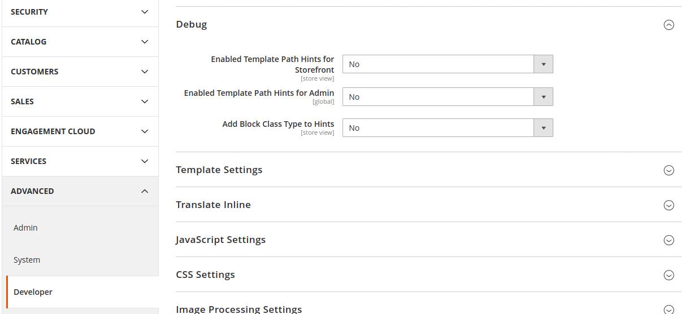698x314 pixels.
Task: Click the Enabled Template Path Hints for Storefront label
Action: (x=272, y=64)
